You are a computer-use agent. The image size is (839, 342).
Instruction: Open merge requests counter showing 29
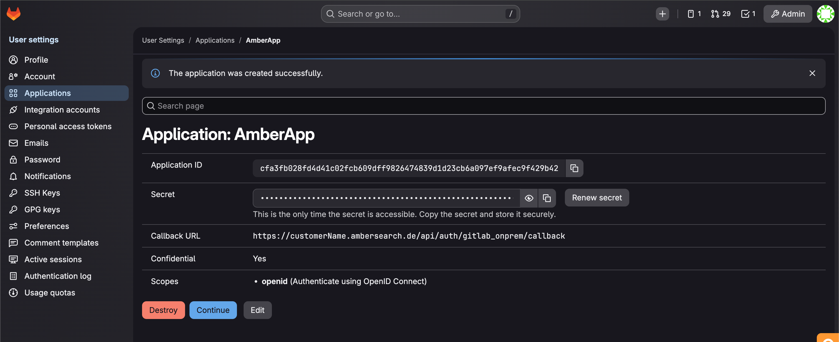coord(721,14)
